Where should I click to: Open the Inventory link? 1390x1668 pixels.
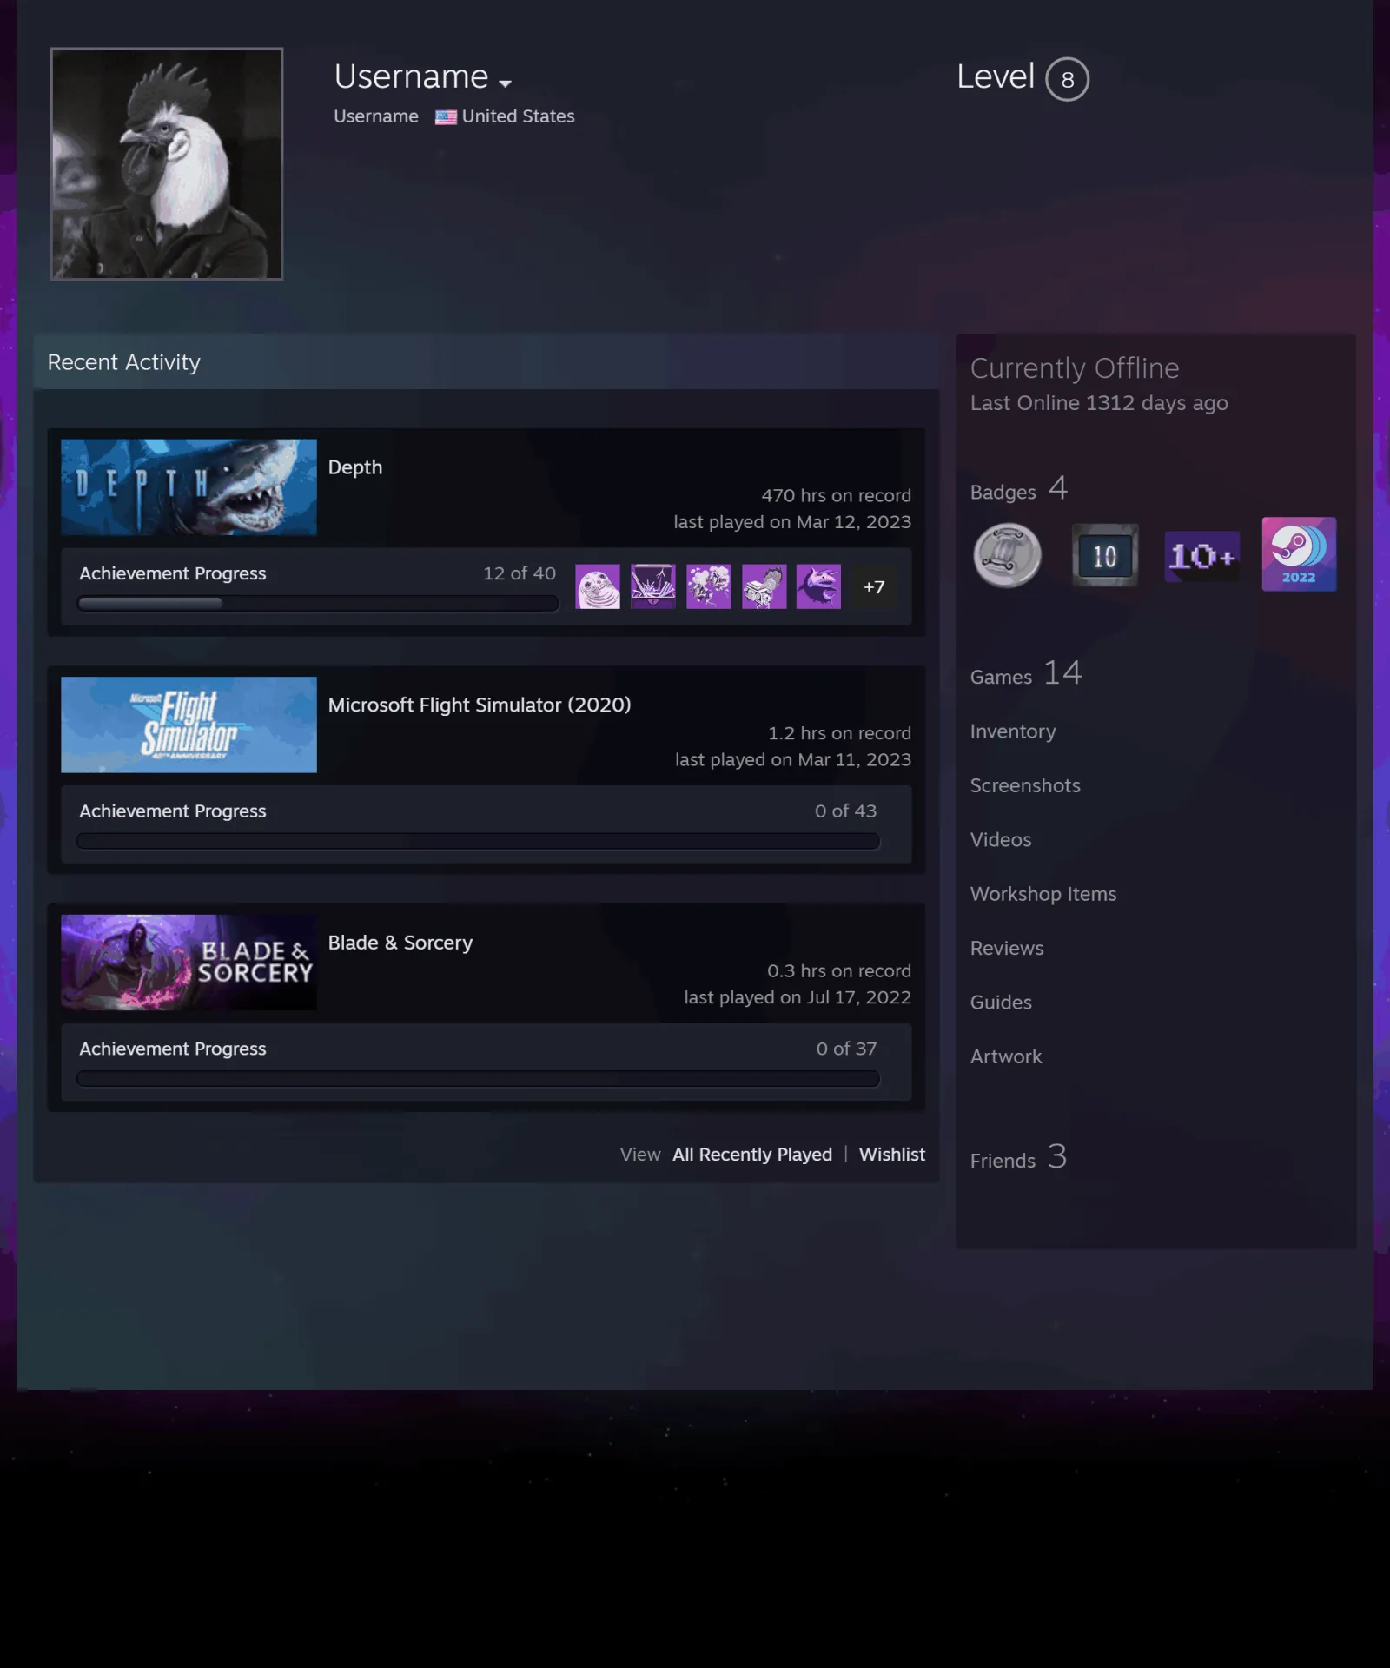point(1013,731)
